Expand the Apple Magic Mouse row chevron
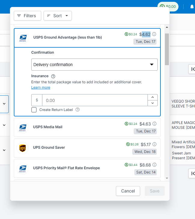Image resolution: width=195 pixels, height=219 pixels. point(4,125)
